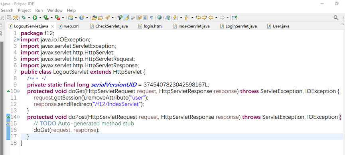Switch to the LoginServlet.java tab
Viewport: 345px width, 155px height.
click(x=239, y=26)
